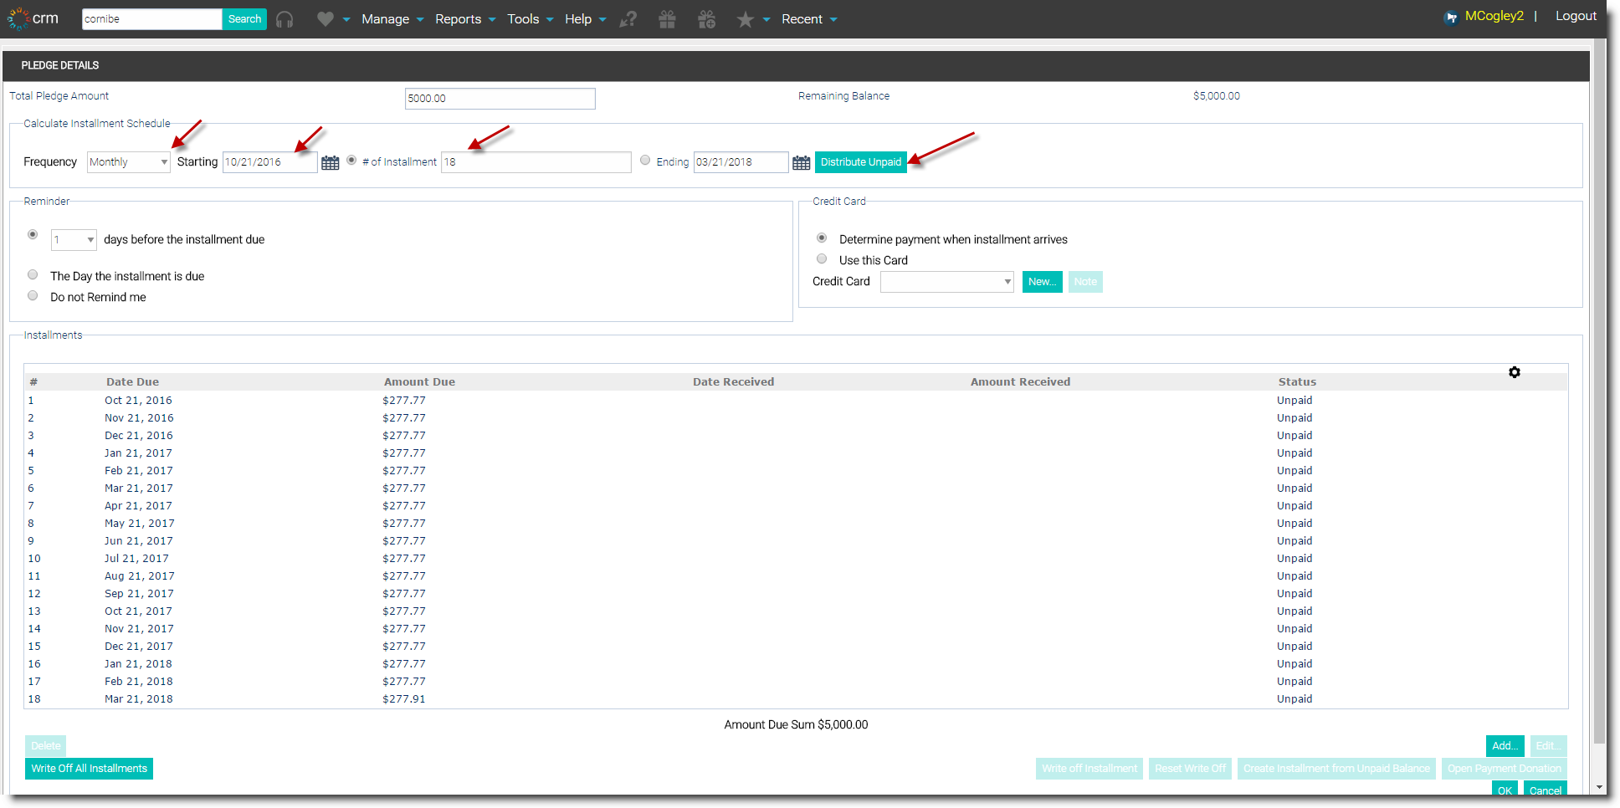Image resolution: width=1620 pixels, height=808 pixels.
Task: Click the star bookmark icon
Action: click(745, 19)
